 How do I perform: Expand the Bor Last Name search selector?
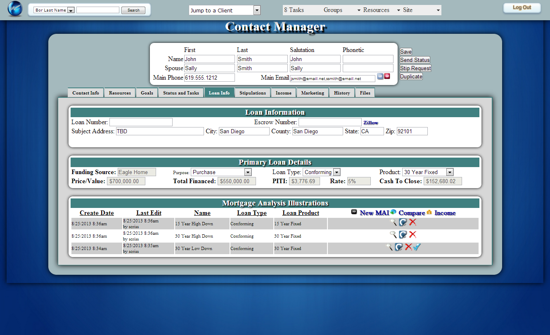[71, 10]
